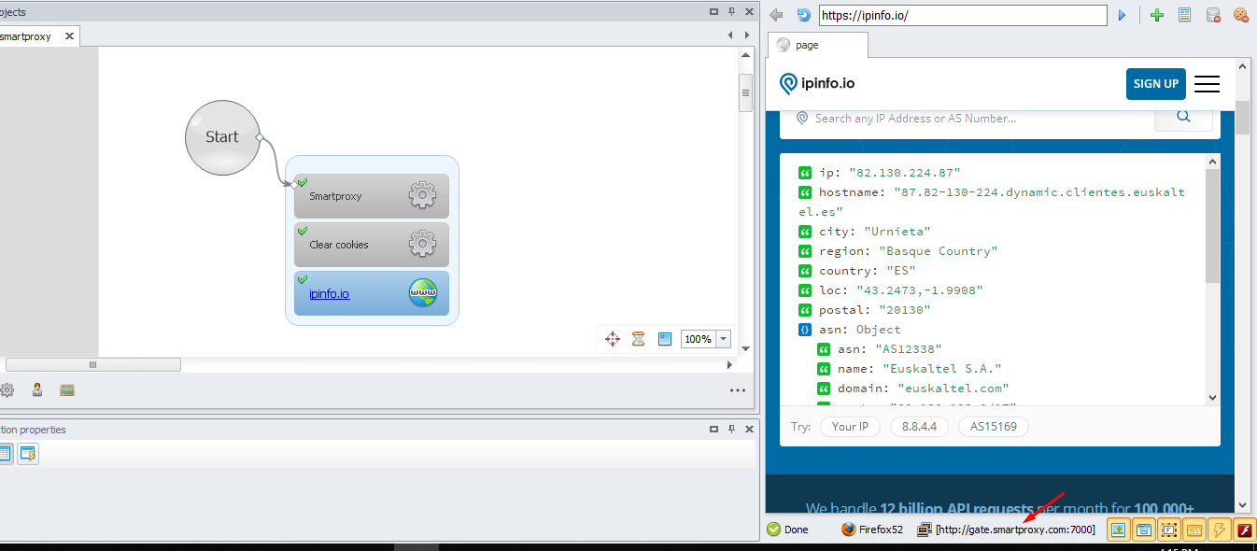Reload the page with refresh icon
The width and height of the screenshot is (1257, 551).
point(803,15)
